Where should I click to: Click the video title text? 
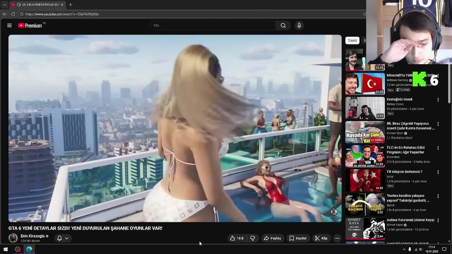85,228
